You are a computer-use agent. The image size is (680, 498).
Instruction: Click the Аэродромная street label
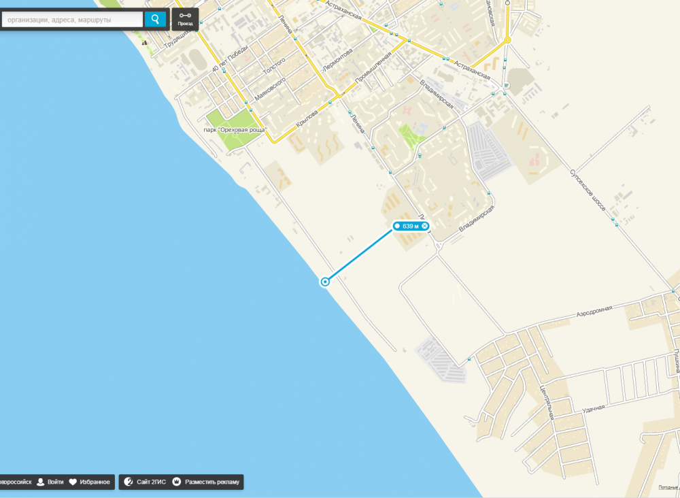(594, 311)
